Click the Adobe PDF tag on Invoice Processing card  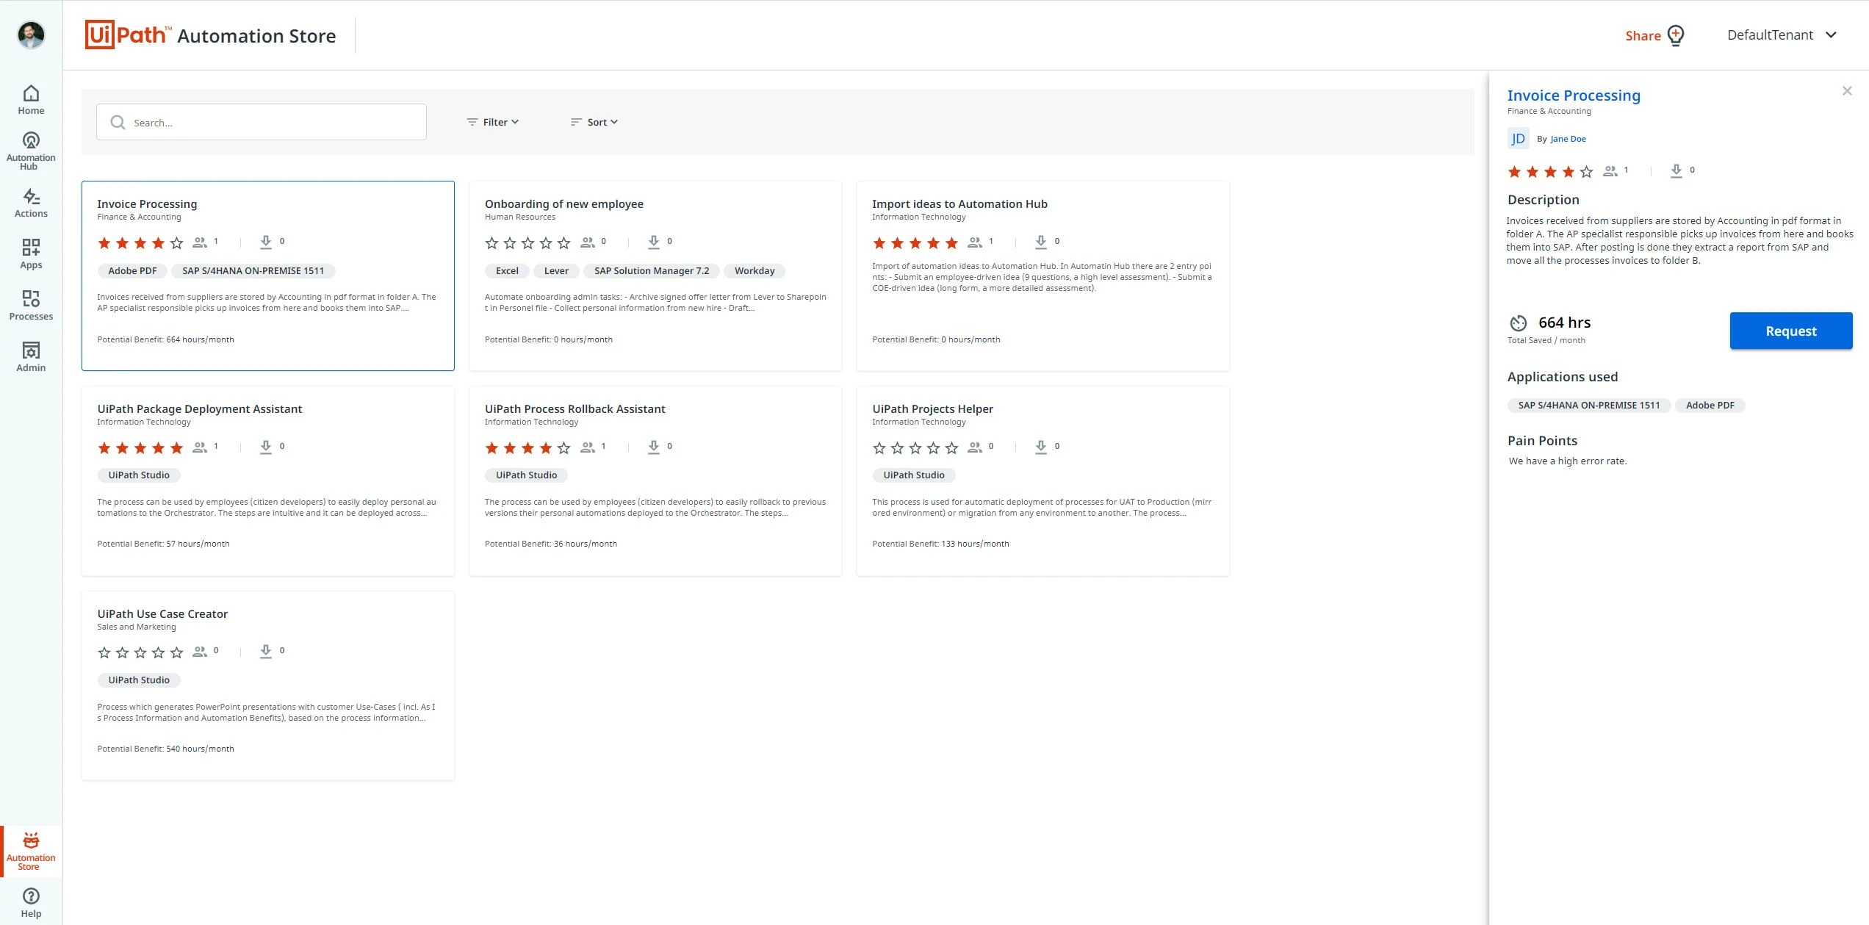pyautogui.click(x=132, y=271)
